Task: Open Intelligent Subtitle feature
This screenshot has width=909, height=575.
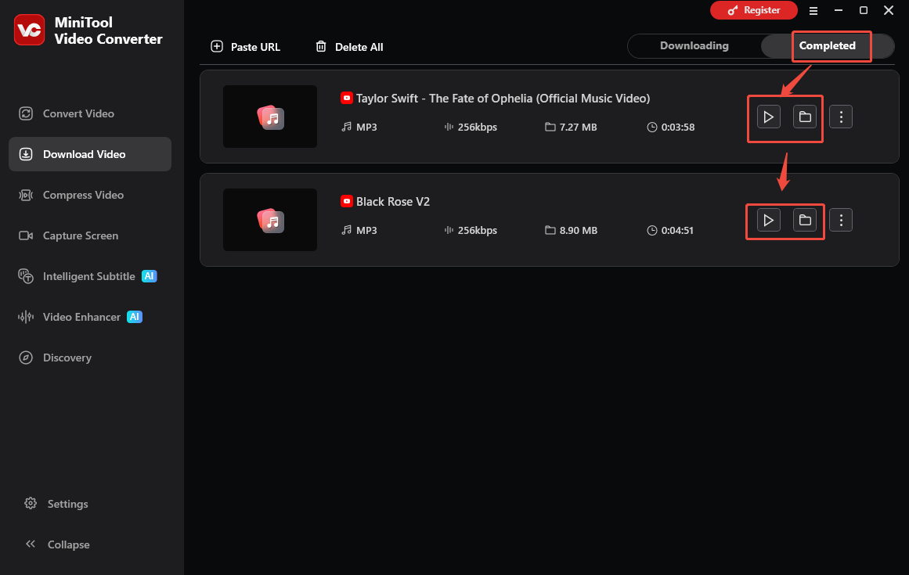Action: (90, 276)
